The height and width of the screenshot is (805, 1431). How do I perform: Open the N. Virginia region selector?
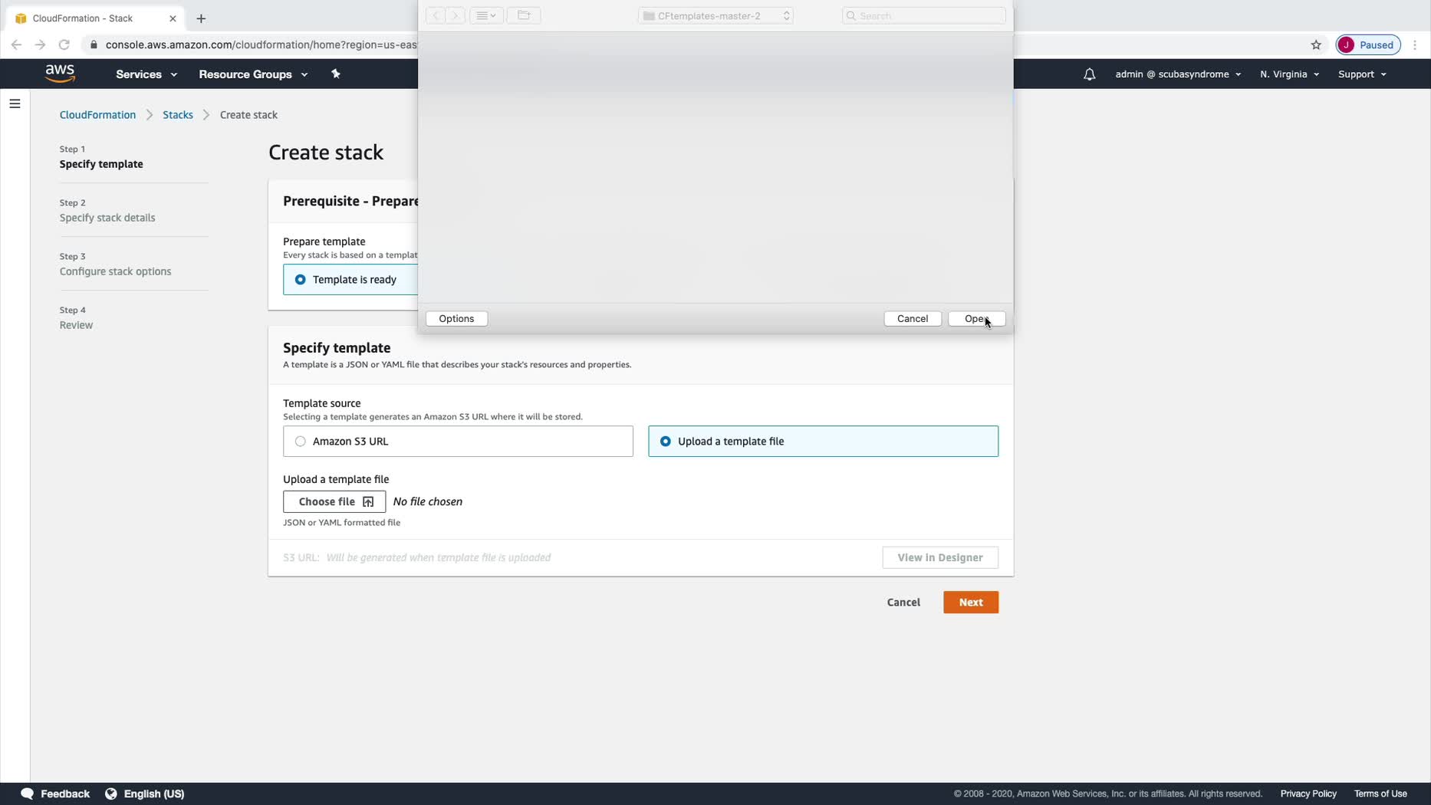(1289, 74)
